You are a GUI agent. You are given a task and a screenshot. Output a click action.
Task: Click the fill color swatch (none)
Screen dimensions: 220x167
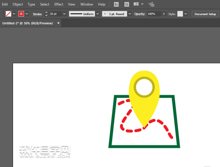[x=8, y=14]
